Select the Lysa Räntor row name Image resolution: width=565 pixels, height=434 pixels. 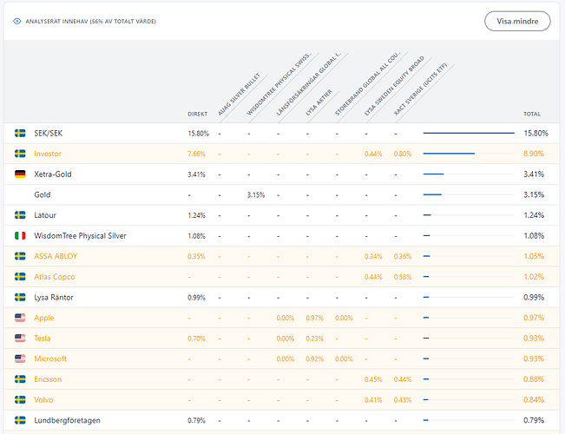pos(54,298)
